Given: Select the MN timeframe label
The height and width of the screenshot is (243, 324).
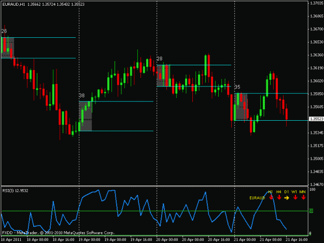Looking at the screenshot, I should pyautogui.click(x=302, y=192).
